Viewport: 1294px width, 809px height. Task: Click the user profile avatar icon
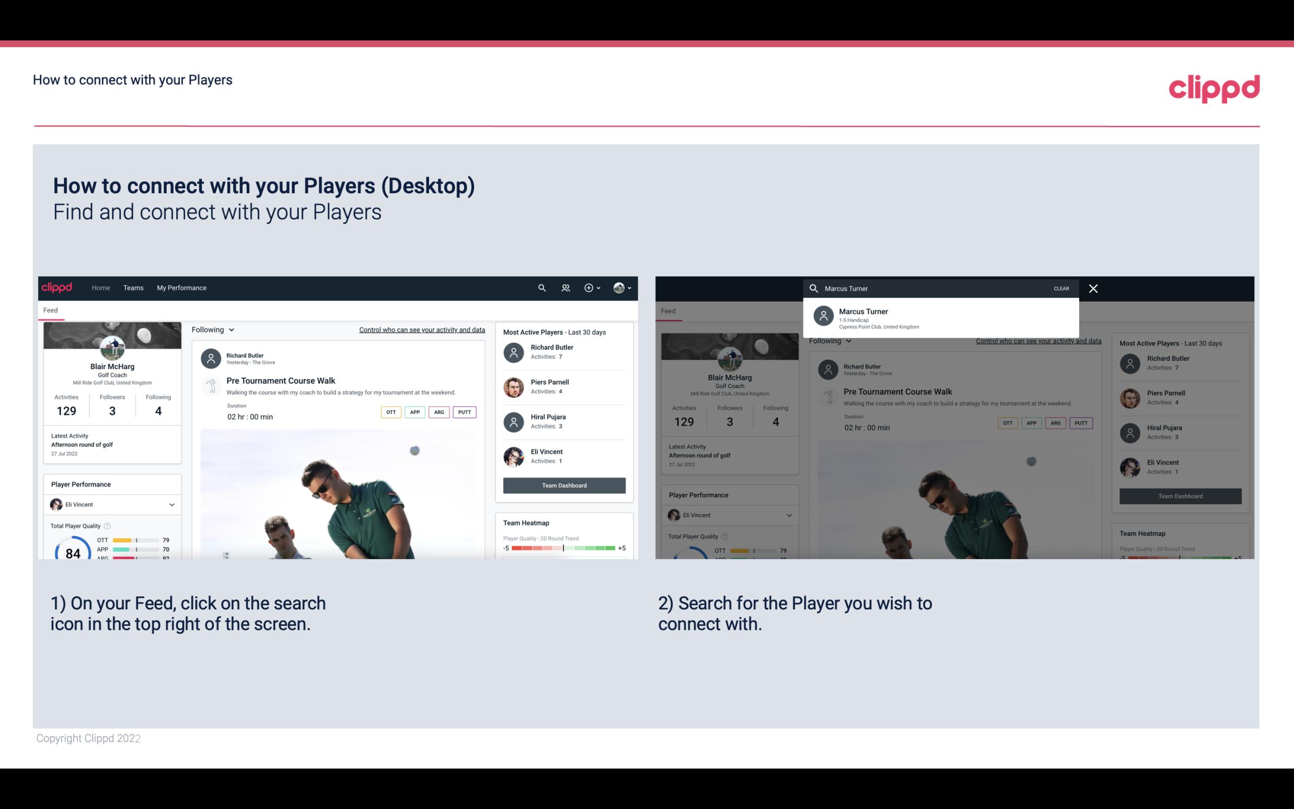(619, 288)
